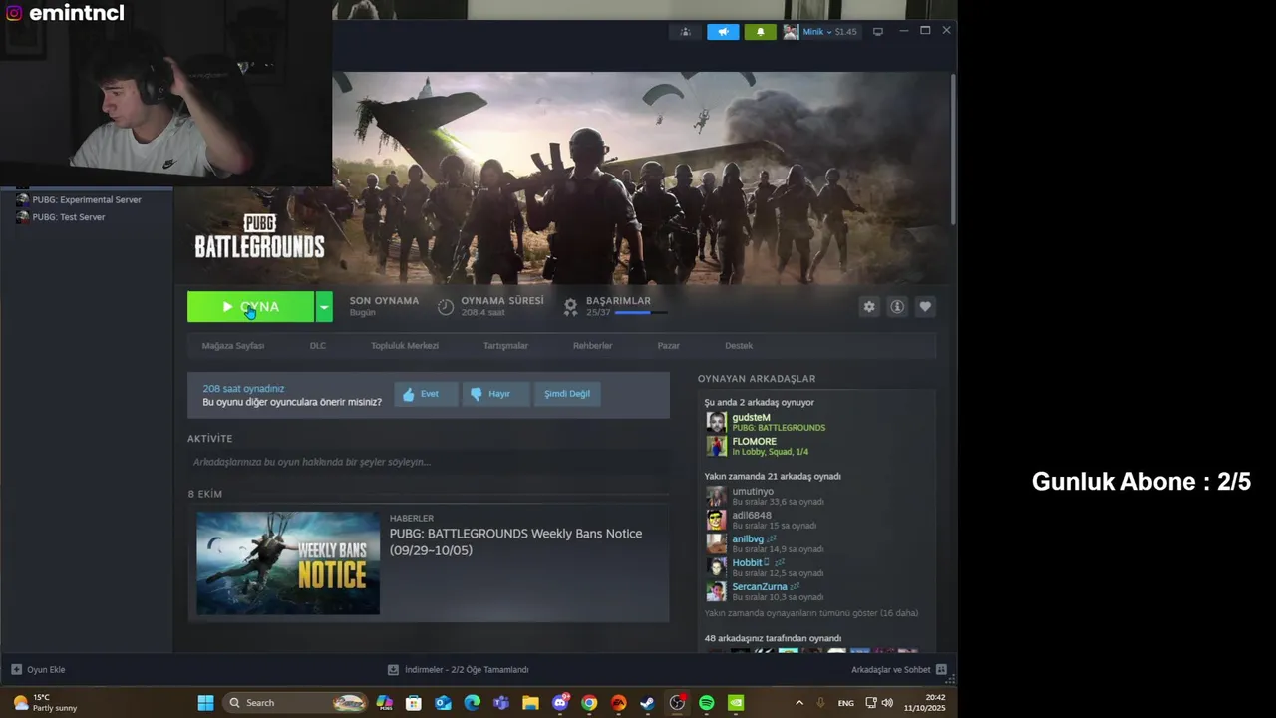Screen dimensions: 1276x718
Task: Toggle Big Picture mode monitor icon
Action: (877, 32)
